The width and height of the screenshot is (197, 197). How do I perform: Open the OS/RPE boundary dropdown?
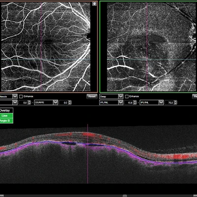click(46, 102)
